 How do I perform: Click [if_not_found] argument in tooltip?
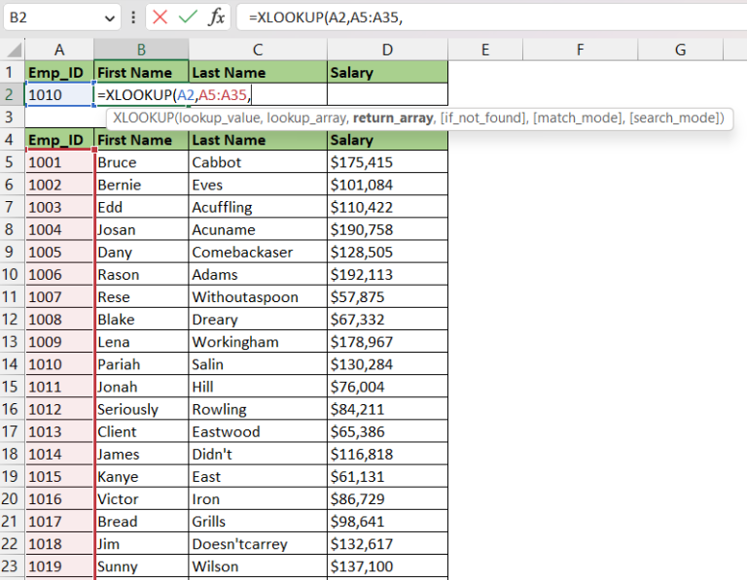[482, 118]
